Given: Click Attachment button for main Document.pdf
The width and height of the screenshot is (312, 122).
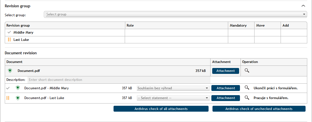Looking at the screenshot, I should coord(225,71).
